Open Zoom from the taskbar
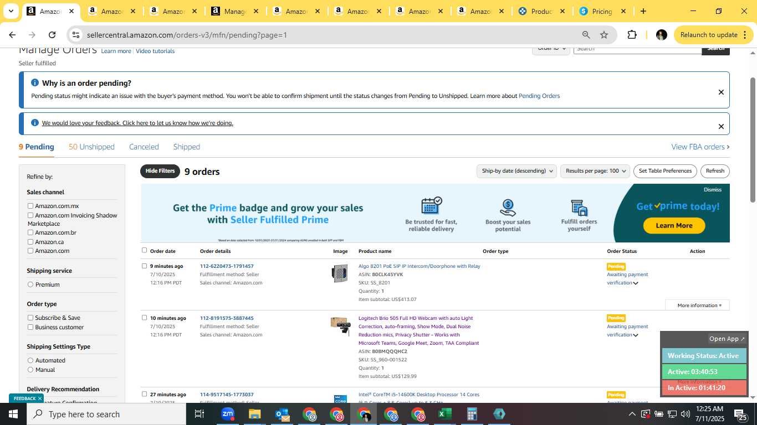This screenshot has height=425, width=757. click(228, 414)
